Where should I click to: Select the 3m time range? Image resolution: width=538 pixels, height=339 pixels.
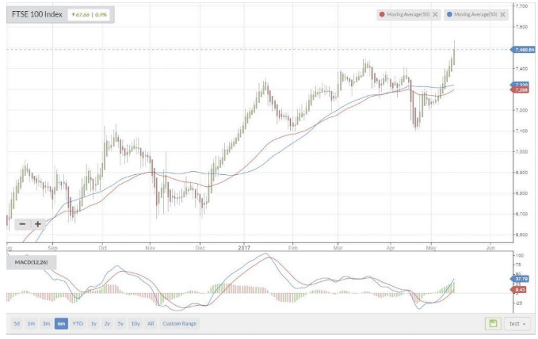pos(46,324)
